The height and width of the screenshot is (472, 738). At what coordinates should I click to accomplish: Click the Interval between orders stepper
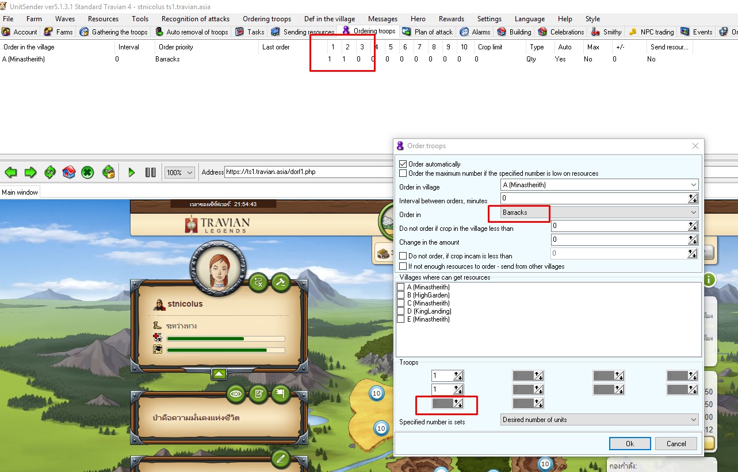(693, 199)
